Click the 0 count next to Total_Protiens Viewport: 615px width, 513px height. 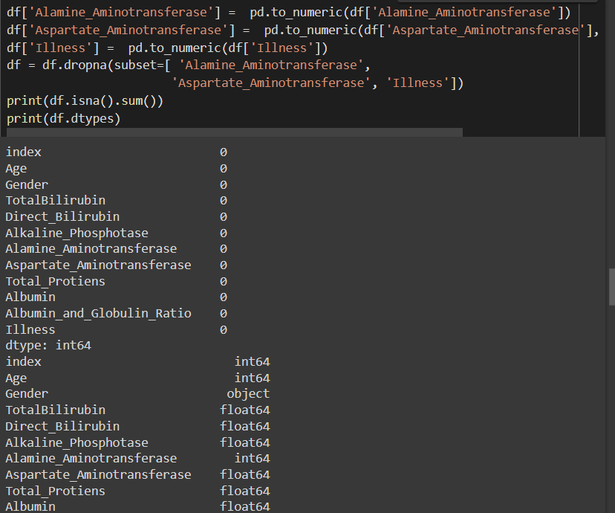tap(223, 282)
